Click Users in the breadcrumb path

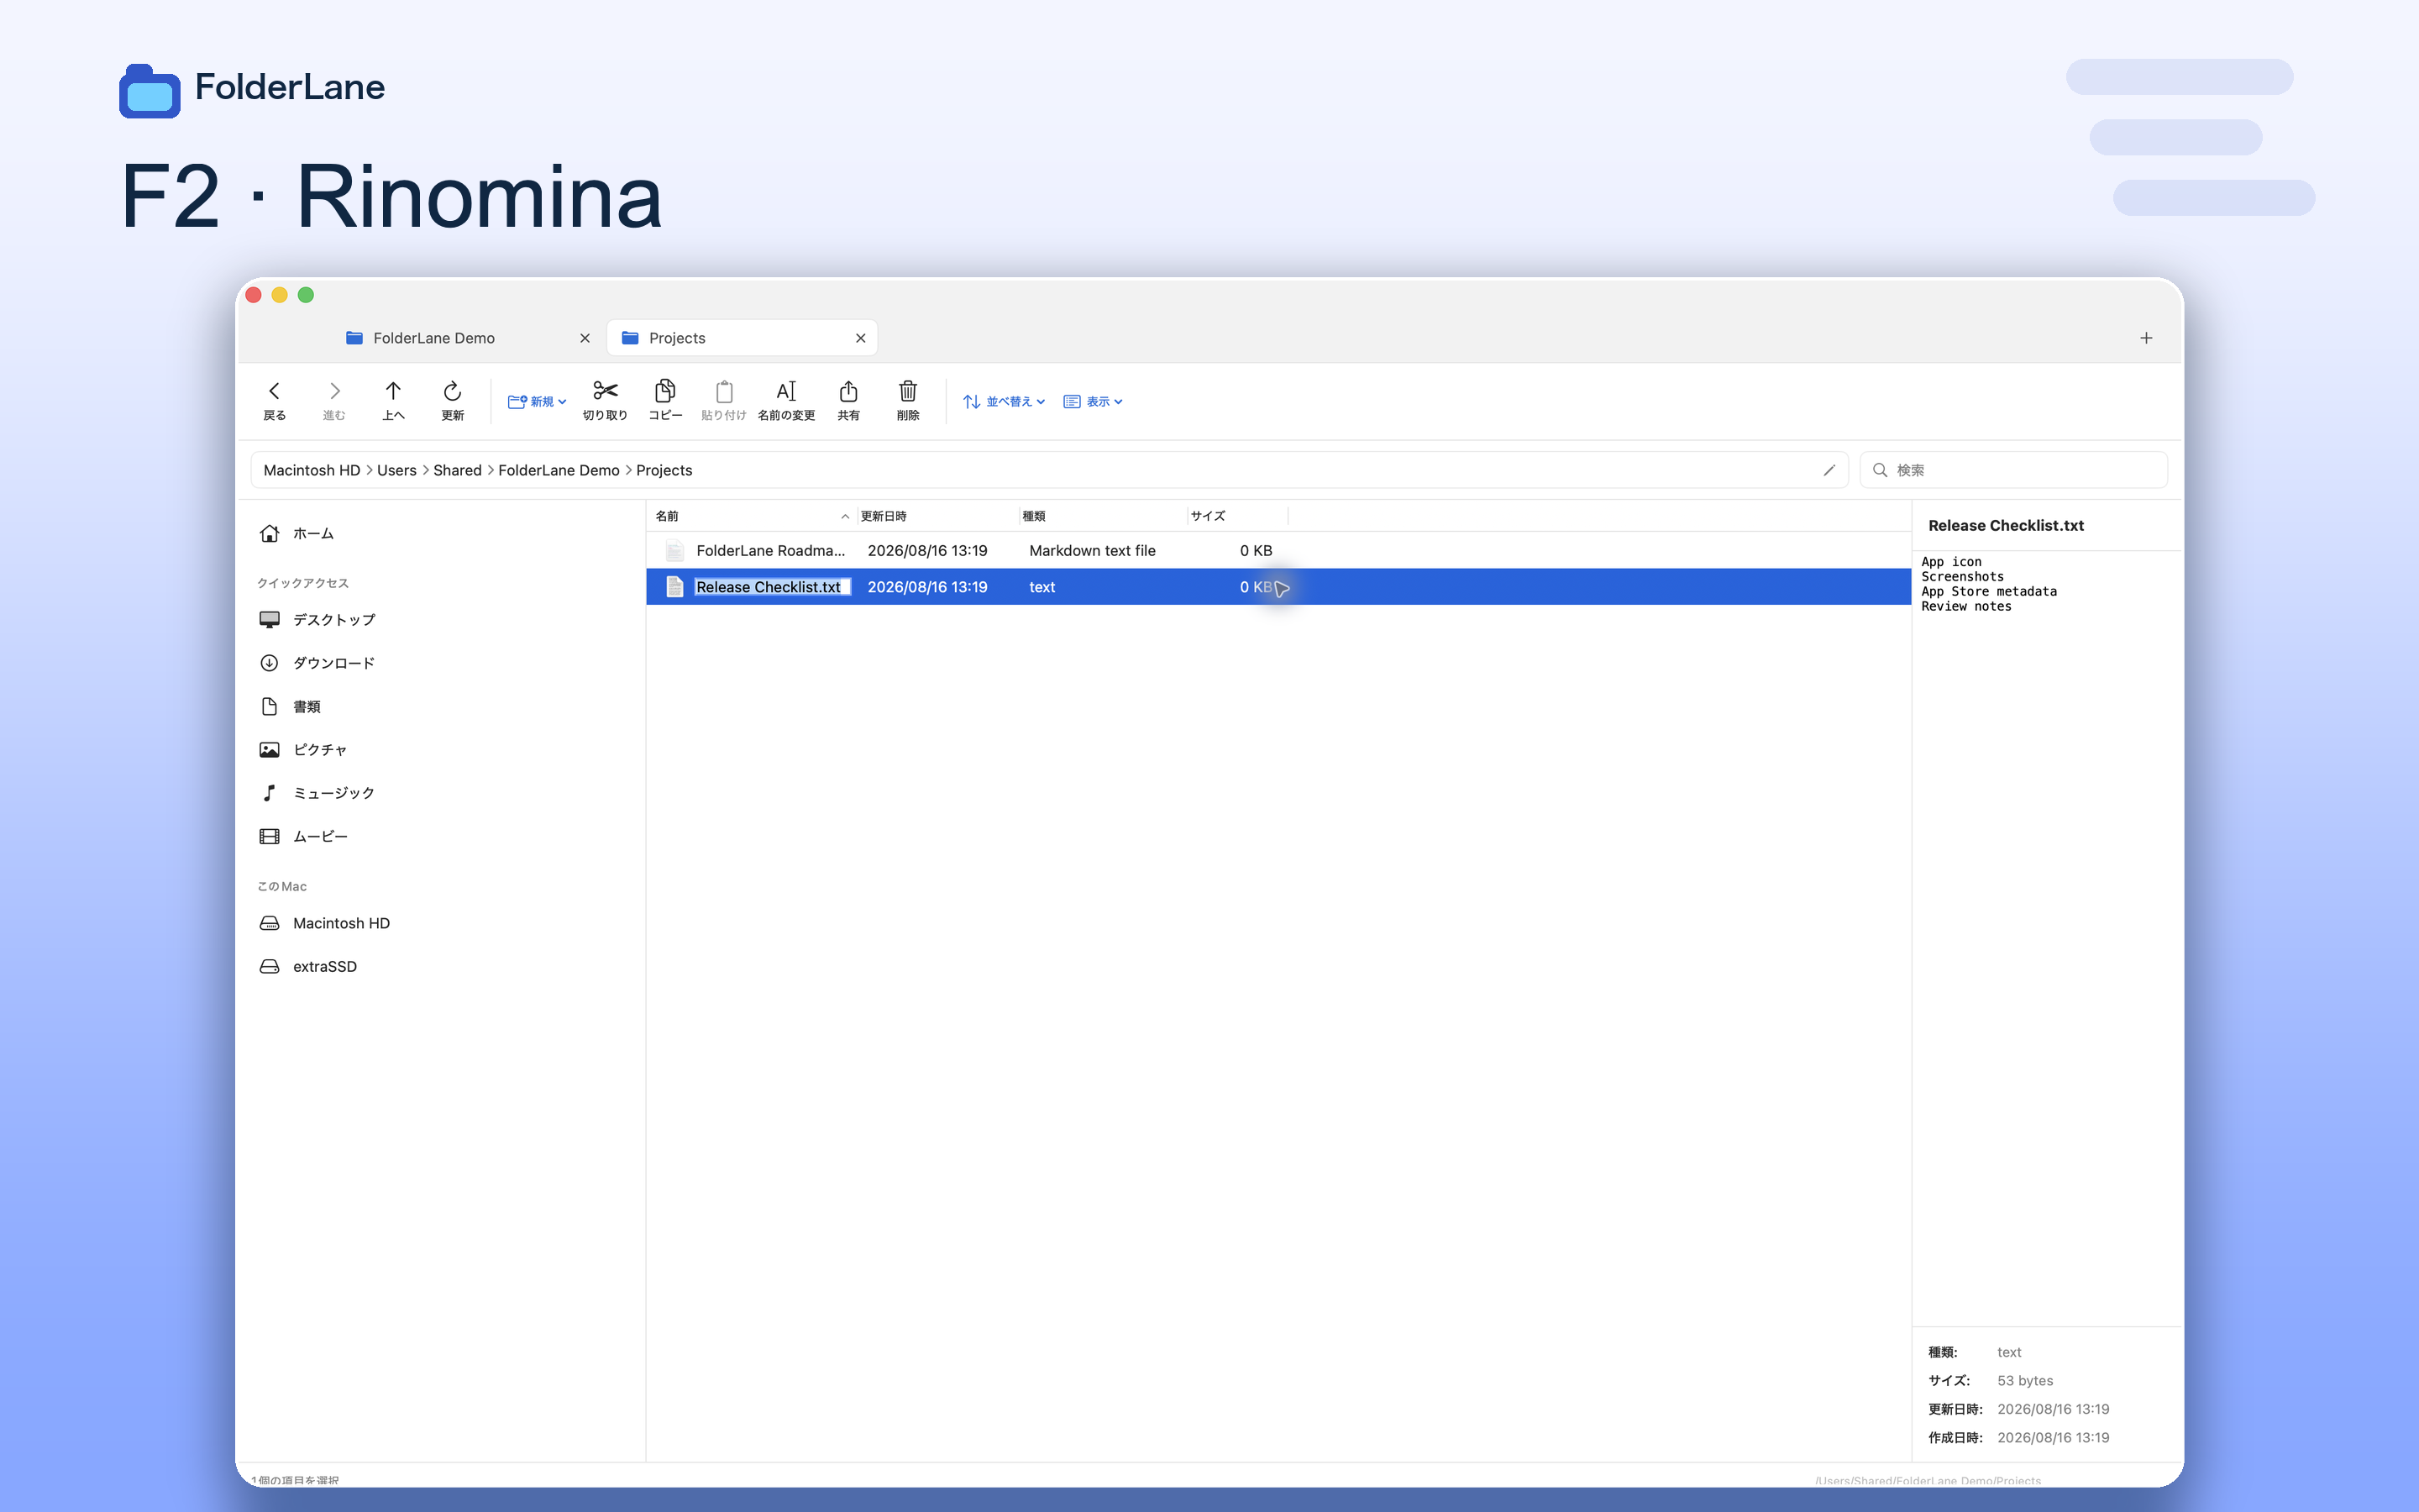[396, 470]
